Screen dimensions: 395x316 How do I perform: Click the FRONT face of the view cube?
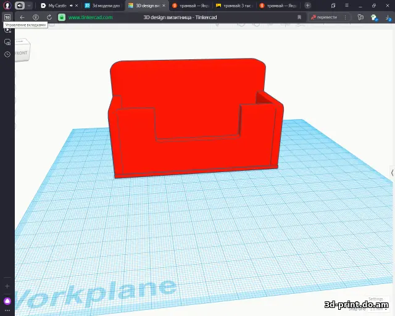22,53
